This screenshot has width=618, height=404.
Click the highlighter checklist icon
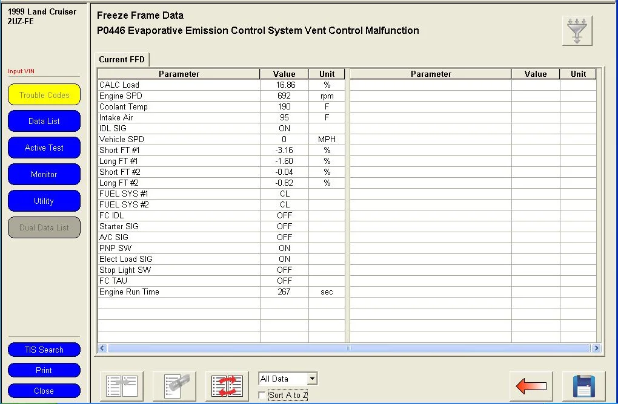[x=174, y=386]
